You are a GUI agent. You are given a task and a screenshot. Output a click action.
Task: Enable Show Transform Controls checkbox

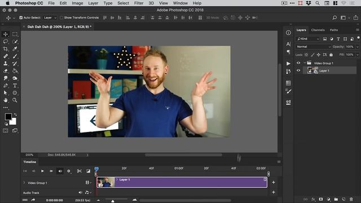coord(61,17)
